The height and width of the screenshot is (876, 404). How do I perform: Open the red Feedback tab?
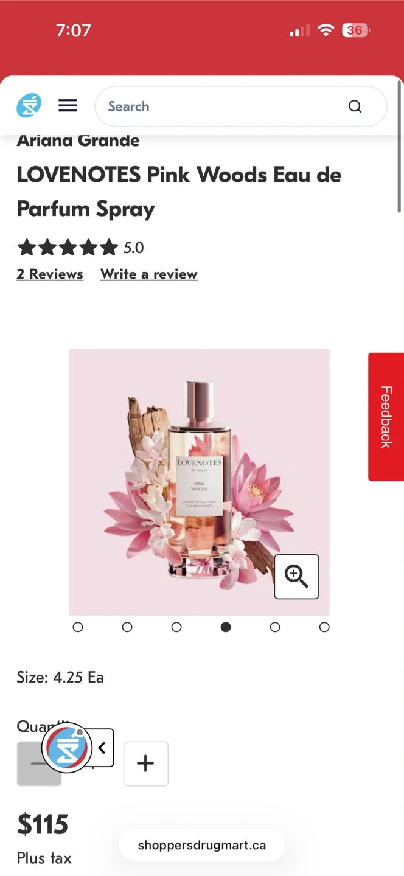pos(386,417)
